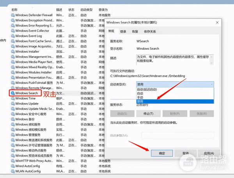Select the Windows Presentation Foundation service icon

[x=13, y=77]
